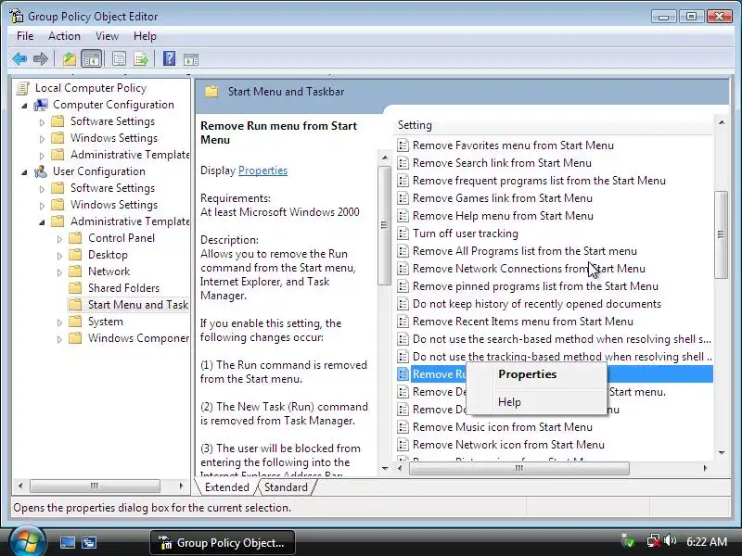This screenshot has width=742, height=556.
Task: Click the network connection tray icon
Action: pos(653,540)
